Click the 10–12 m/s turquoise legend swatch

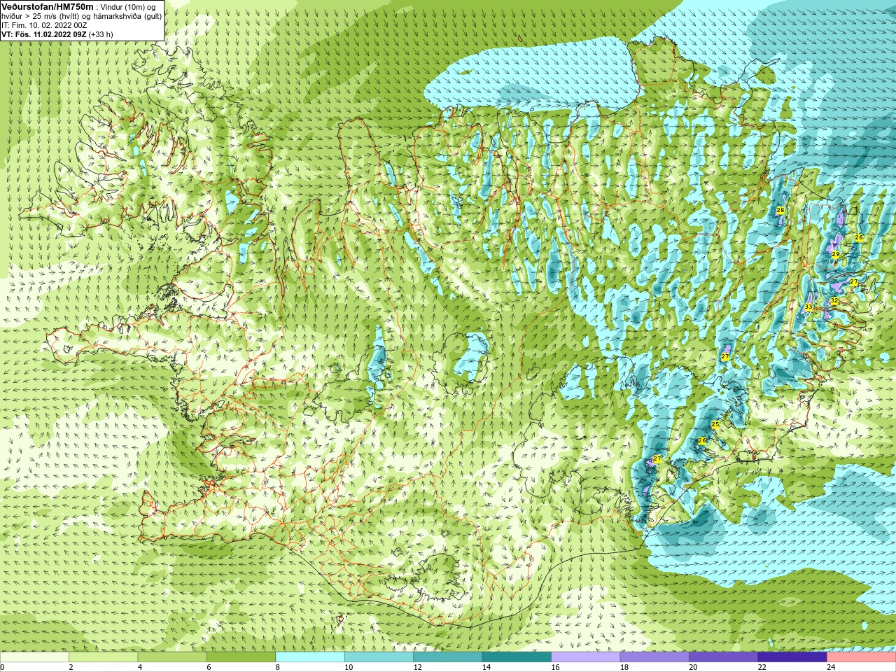click(x=379, y=657)
